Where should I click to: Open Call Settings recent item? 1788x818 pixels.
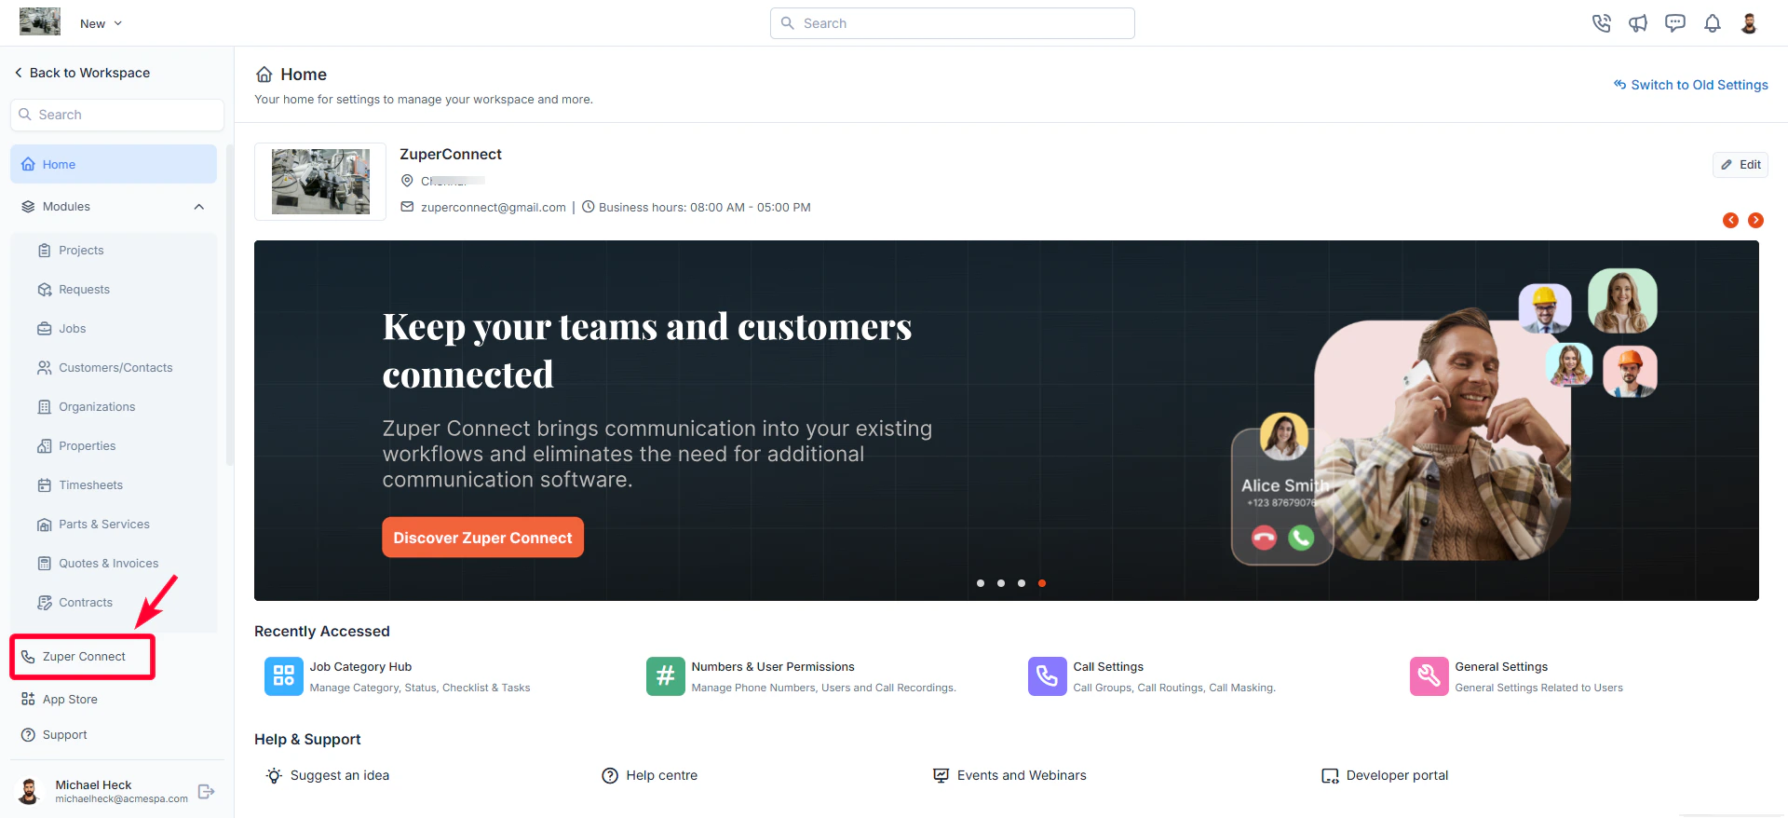pos(1152,676)
